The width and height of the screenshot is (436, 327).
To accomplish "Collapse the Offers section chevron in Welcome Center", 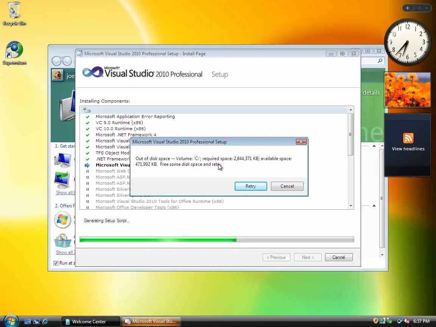I will pos(374,206).
